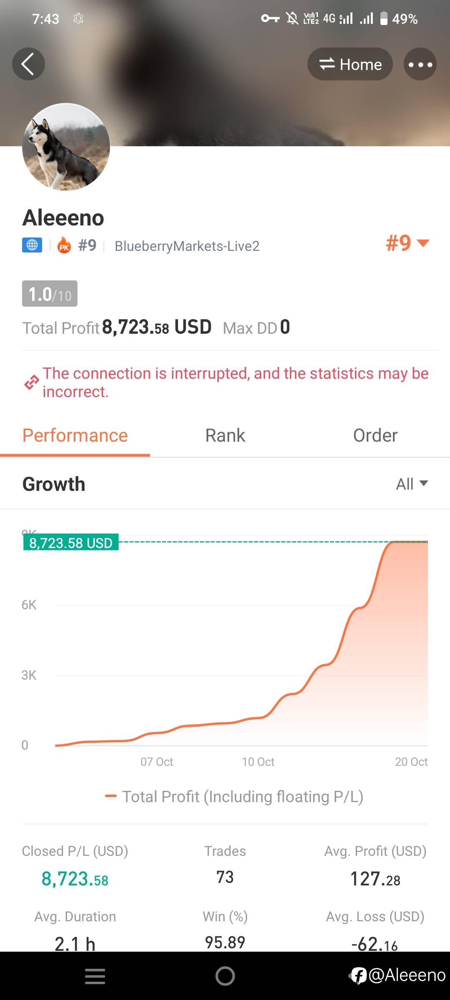Open the three-dot more options menu
Viewport: 450px width, 1000px height.
420,64
